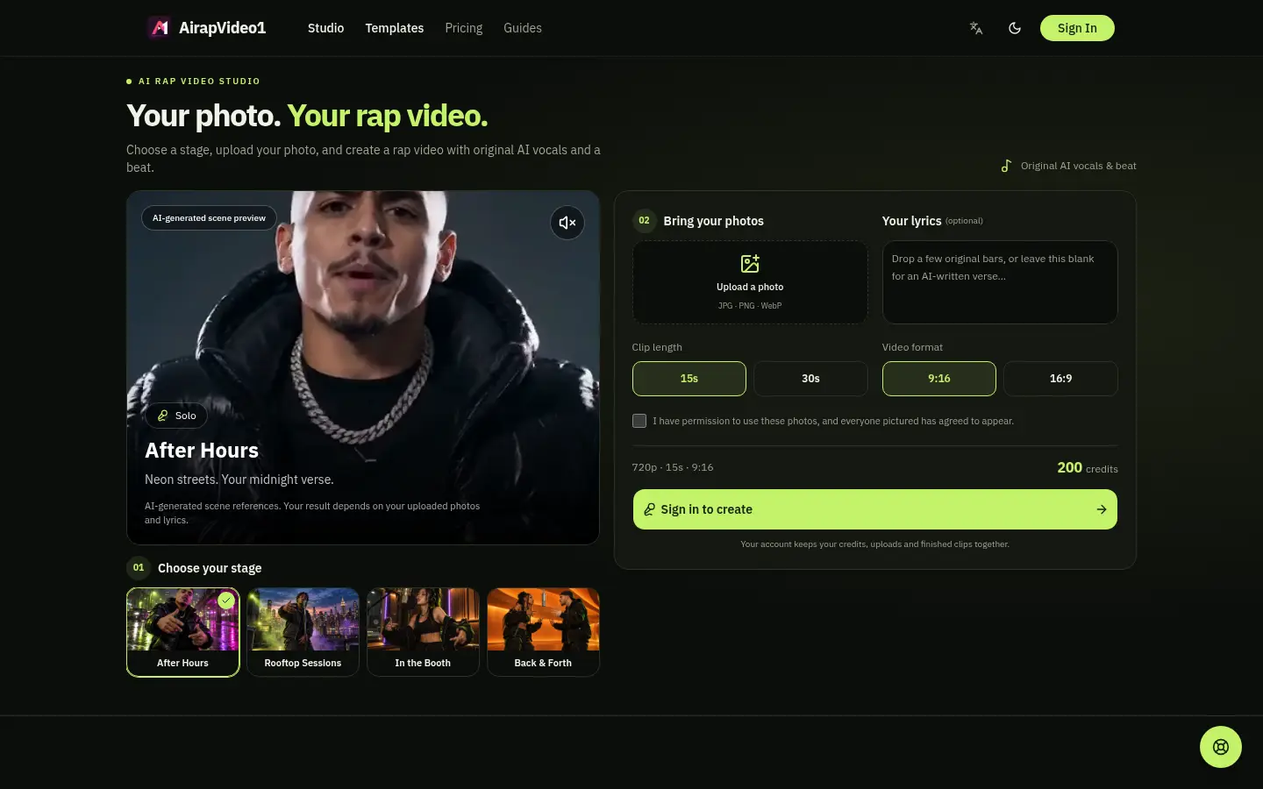1263x789 pixels.
Task: Click the Choose your stage heading
Action: point(210,568)
